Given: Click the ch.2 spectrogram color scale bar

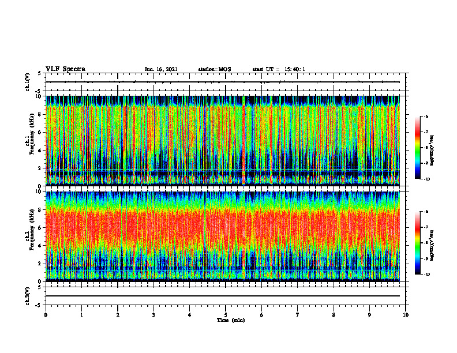Looking at the screenshot, I should pos(417,243).
